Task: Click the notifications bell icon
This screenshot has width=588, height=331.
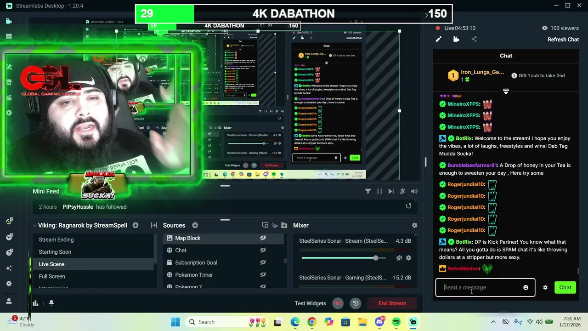Action: click(51, 303)
